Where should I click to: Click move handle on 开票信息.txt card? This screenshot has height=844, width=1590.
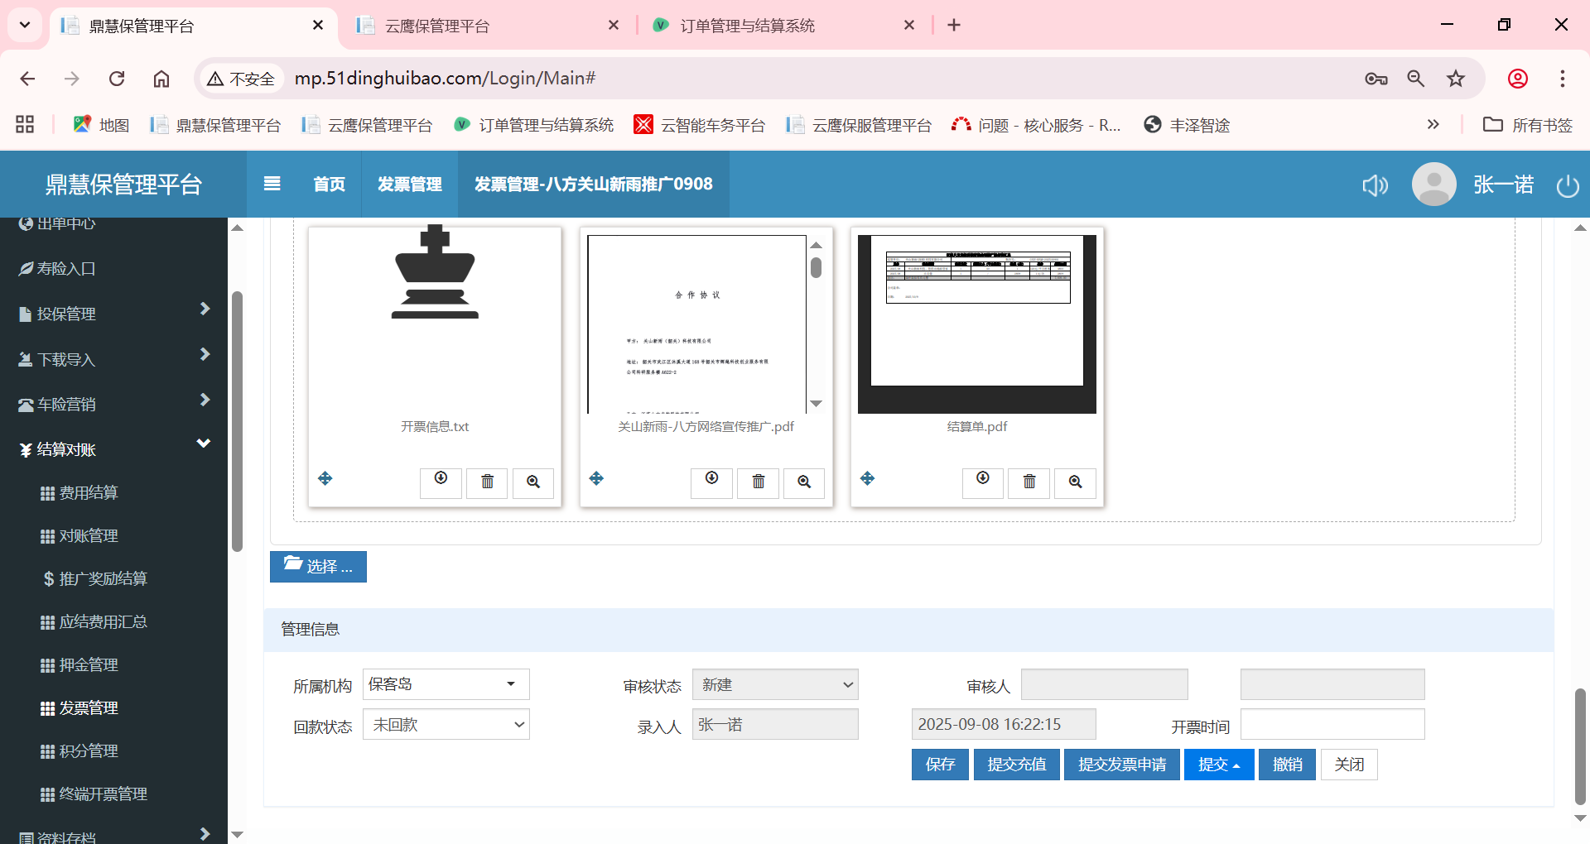pyautogui.click(x=325, y=478)
